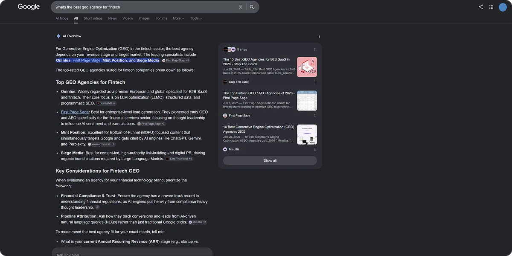Click the AI Overview sparkle icon
The image size is (512, 256).
58,36
